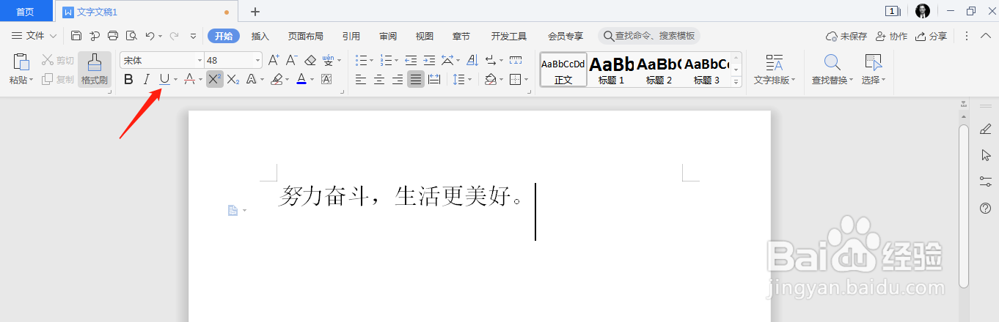Toggle Superscript formatting

[x=213, y=79]
